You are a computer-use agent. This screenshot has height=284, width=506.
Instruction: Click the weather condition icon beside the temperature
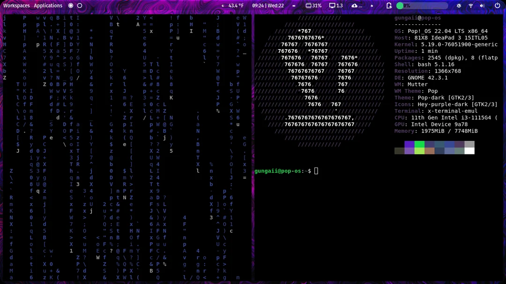pos(223,5)
